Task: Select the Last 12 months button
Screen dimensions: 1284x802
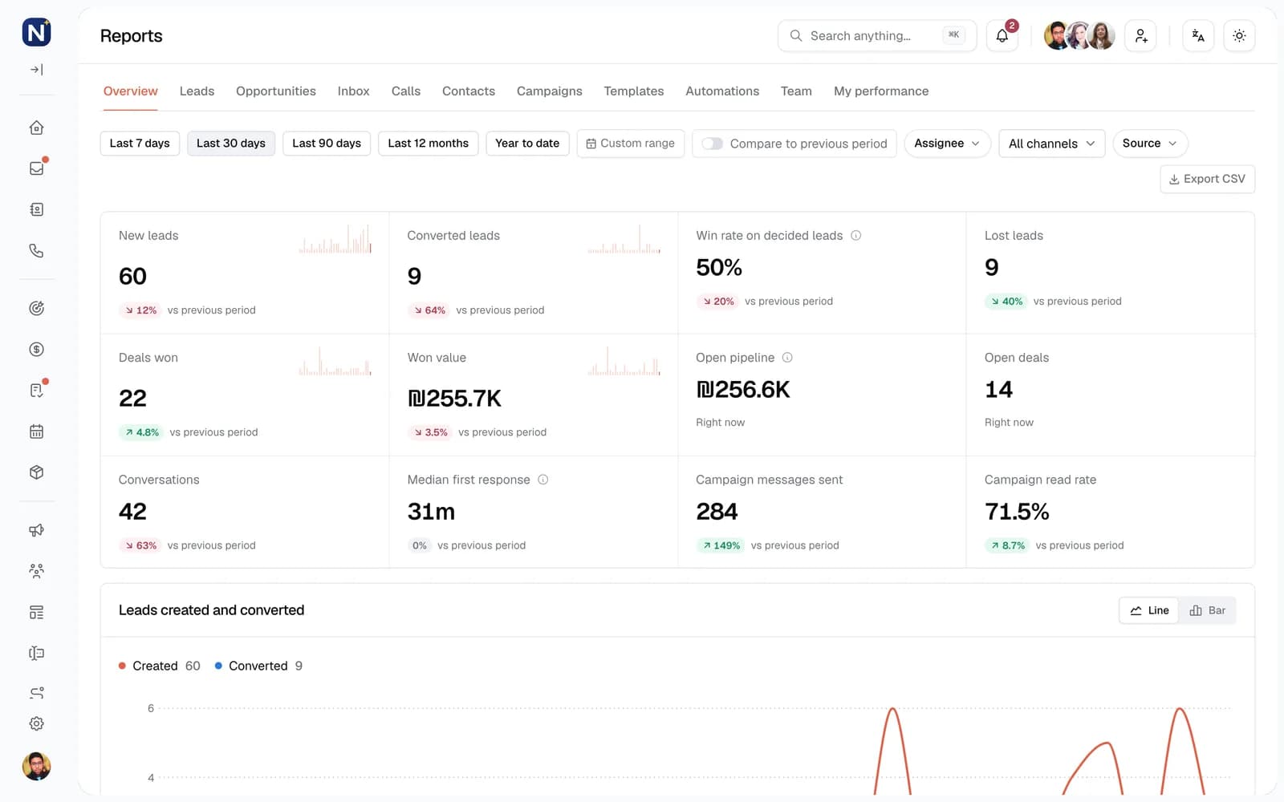Action: pos(429,144)
